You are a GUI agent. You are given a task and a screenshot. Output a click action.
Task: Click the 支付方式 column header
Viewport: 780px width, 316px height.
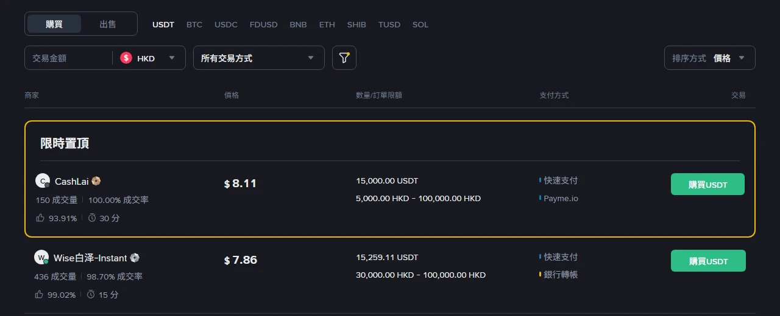point(554,95)
